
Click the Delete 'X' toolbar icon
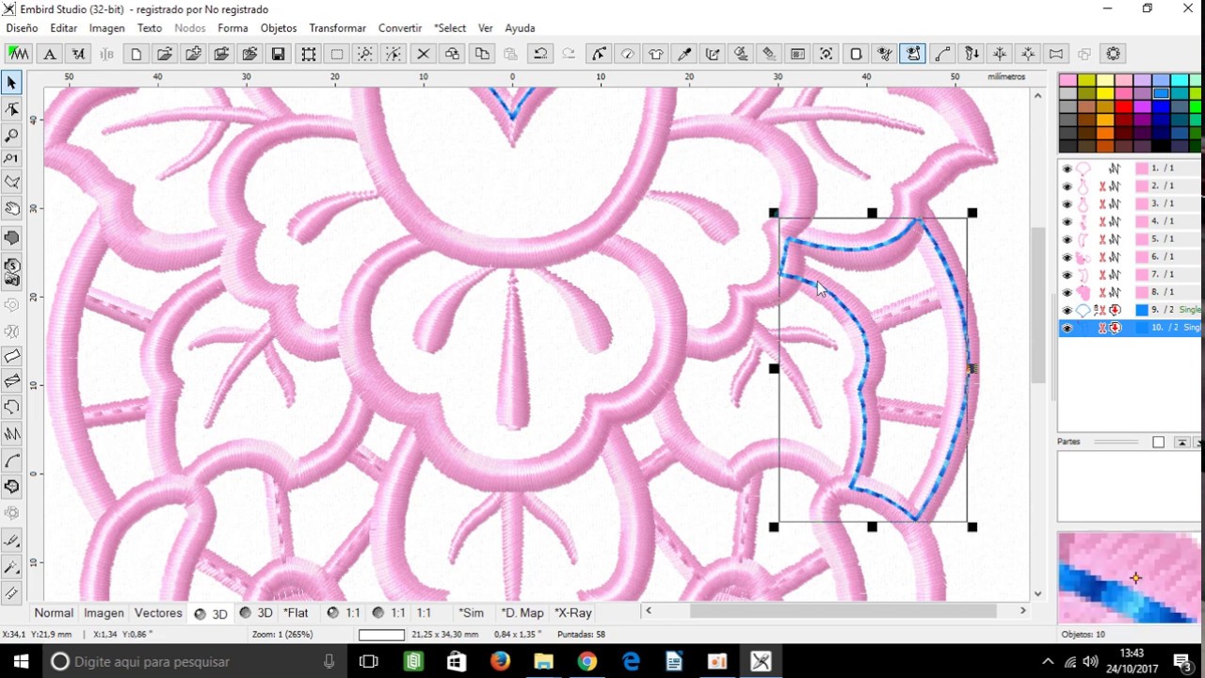pyautogui.click(x=424, y=54)
